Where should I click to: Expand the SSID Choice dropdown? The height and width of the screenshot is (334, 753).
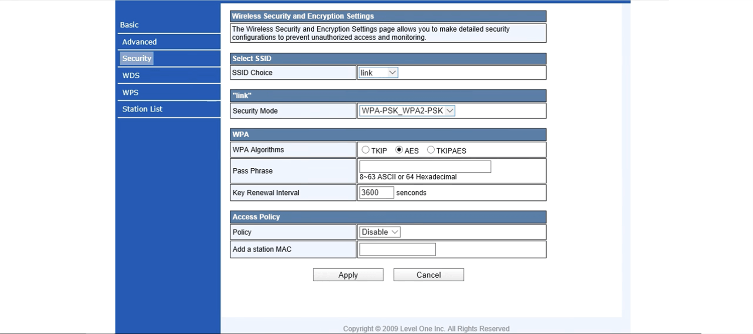point(379,73)
